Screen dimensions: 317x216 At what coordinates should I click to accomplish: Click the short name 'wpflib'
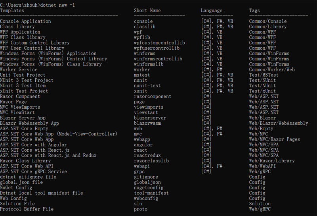[142, 37]
